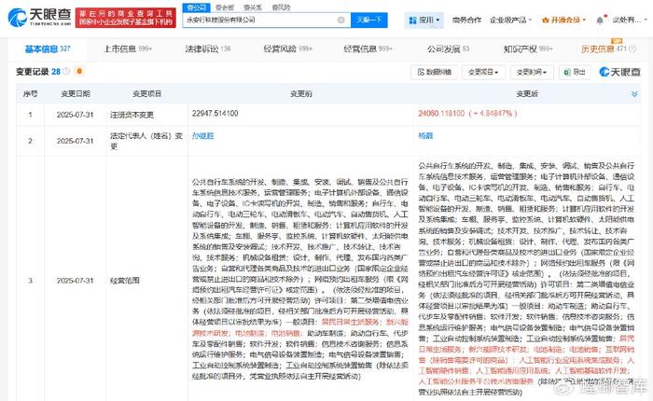Switch to the 知识产权 tab
This screenshot has width=653, height=401.
(528, 49)
